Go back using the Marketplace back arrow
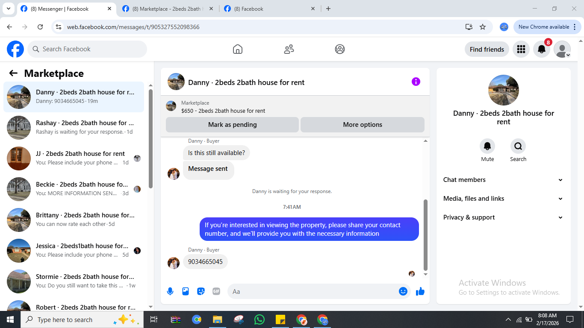The image size is (584, 328). coord(13,73)
